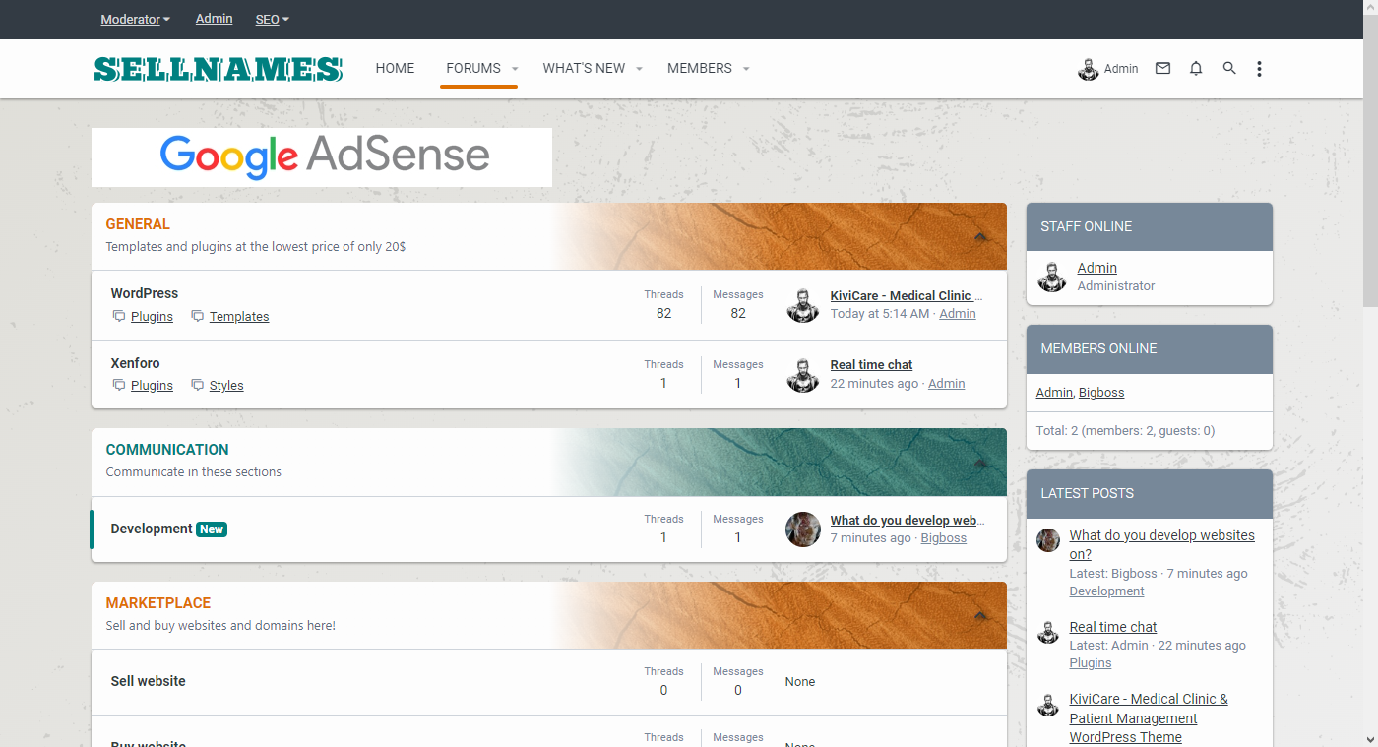
Task: Click Bigboss in the Members Online list
Action: 1101,393
